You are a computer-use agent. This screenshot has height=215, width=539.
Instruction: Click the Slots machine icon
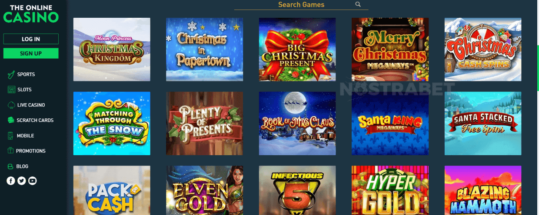[x=11, y=90]
